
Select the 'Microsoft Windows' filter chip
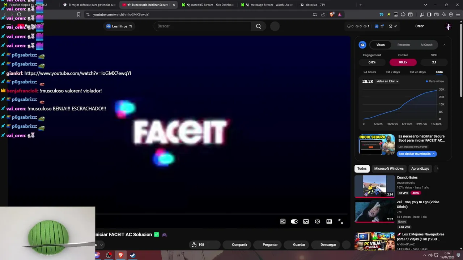tap(389, 169)
